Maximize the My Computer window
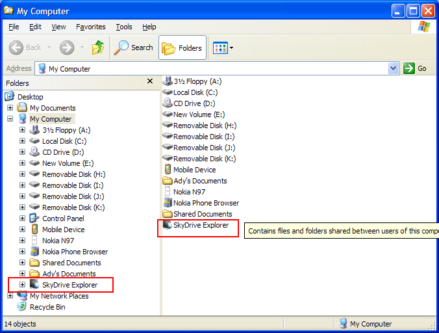439x333 pixels. (x=413, y=11)
